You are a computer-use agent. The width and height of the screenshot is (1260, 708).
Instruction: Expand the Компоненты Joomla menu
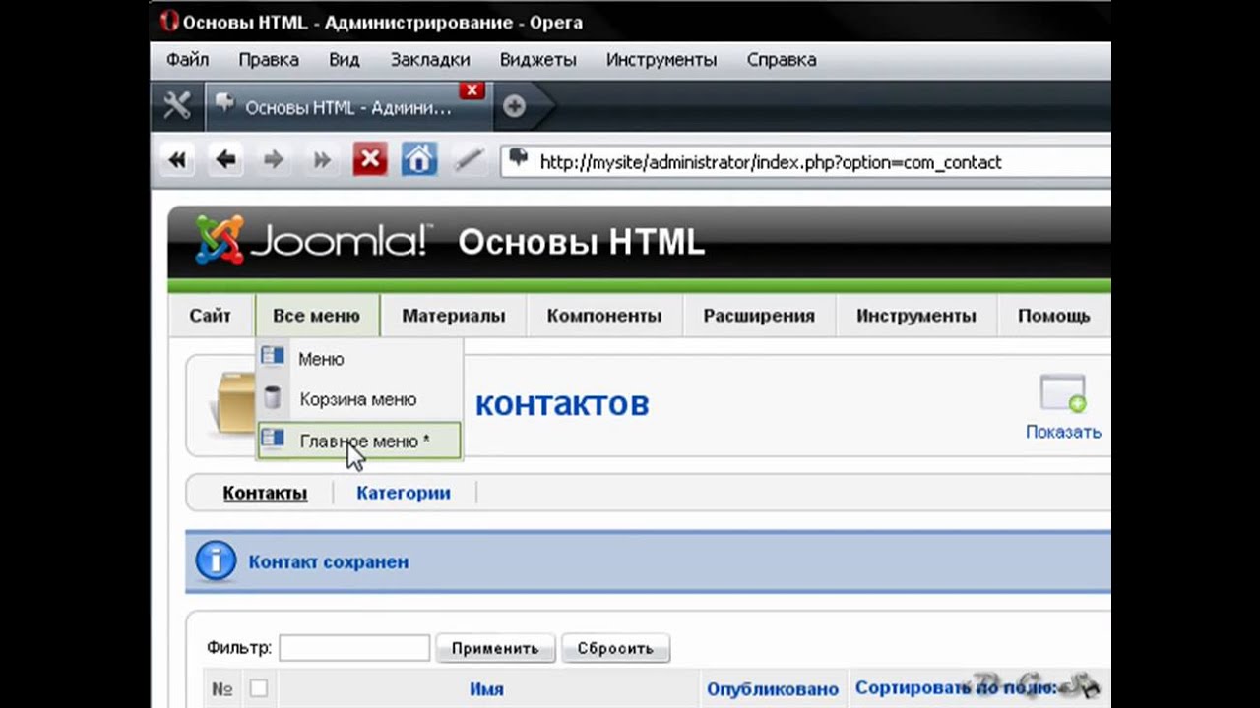click(x=604, y=316)
